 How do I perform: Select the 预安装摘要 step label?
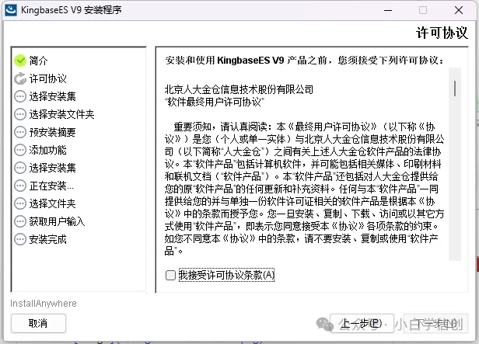pyautogui.click(x=53, y=132)
